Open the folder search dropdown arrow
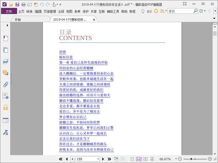Screen dimensions: 218x163 tap(166, 11)
